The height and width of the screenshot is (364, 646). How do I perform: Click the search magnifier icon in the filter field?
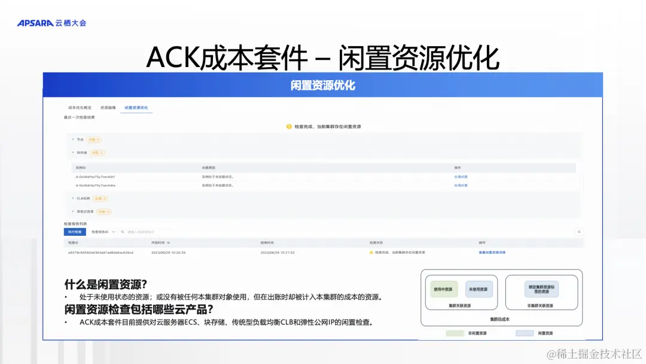click(122, 232)
